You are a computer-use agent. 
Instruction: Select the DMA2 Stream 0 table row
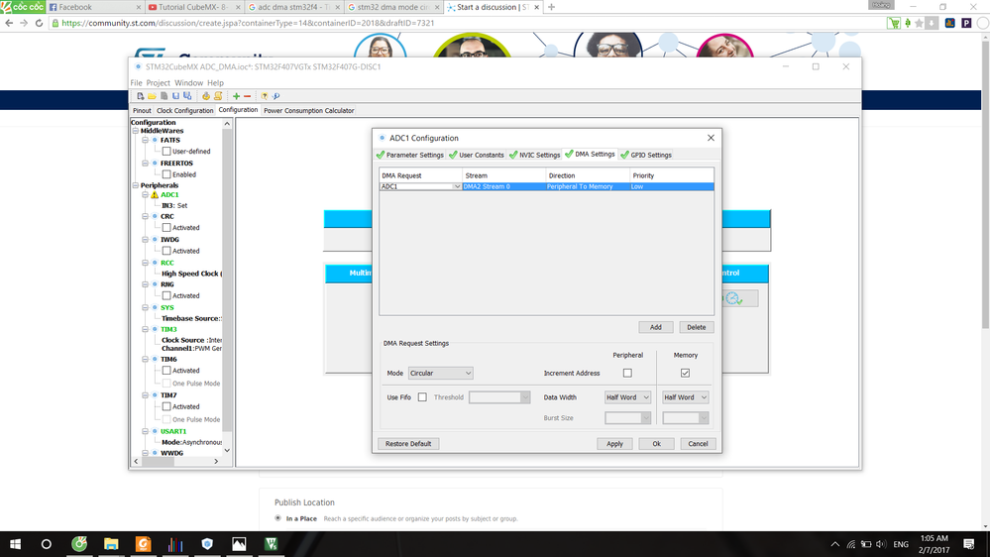(x=547, y=187)
